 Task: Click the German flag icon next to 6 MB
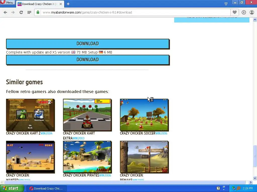tap(101, 52)
